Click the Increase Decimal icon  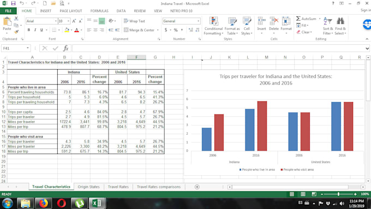point(191,30)
